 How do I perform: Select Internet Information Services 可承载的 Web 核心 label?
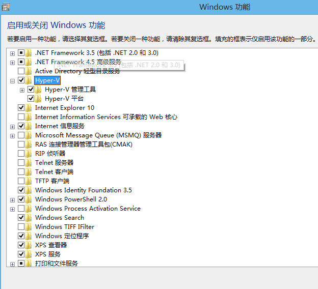click(107, 117)
